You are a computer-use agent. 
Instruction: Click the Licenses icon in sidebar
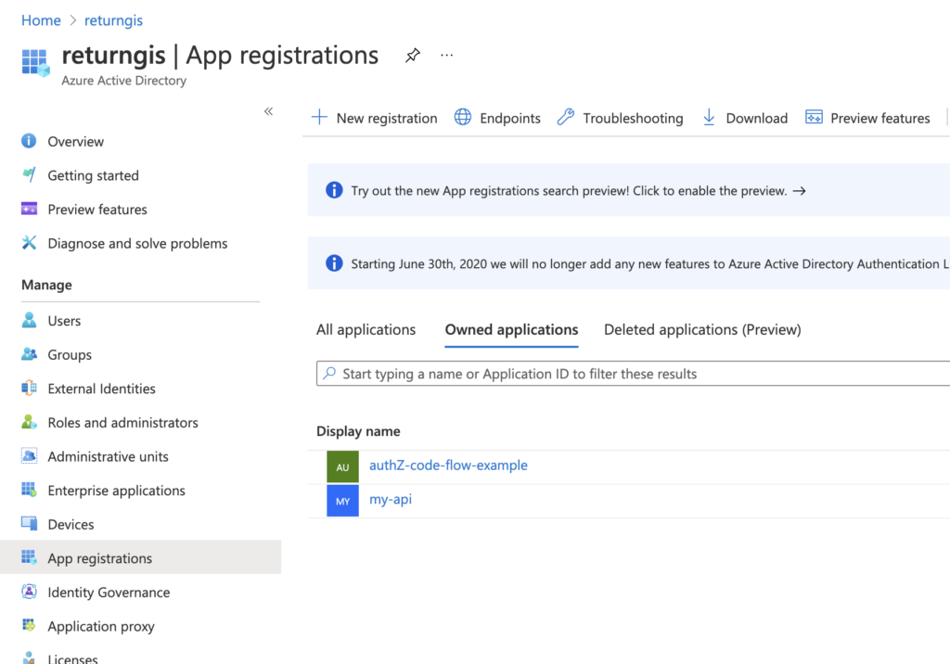[29, 658]
